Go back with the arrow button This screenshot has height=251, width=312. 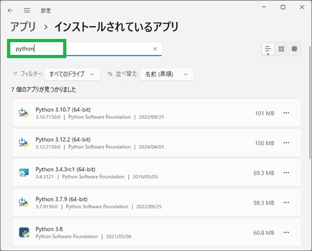pyautogui.click(x=10, y=10)
